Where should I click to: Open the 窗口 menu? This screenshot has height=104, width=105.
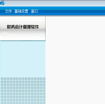34,11
